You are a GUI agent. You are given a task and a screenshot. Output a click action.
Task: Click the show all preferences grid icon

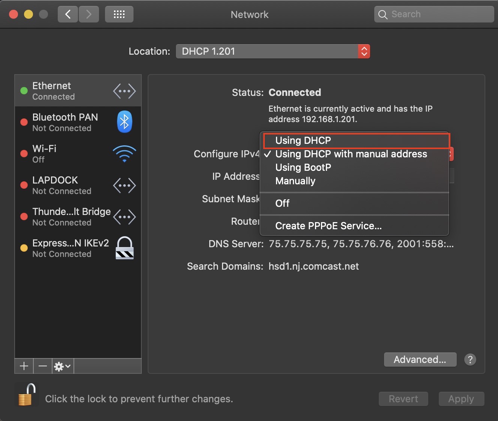[119, 15]
